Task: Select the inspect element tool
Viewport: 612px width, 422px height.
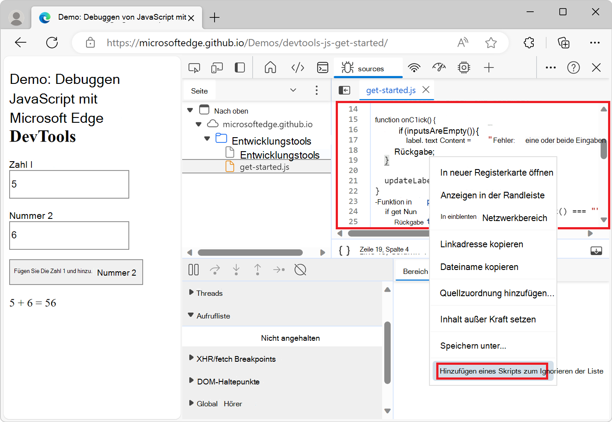Action: tap(194, 68)
